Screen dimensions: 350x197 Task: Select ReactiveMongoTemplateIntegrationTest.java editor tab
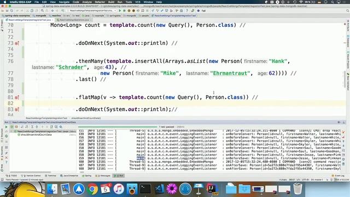pos(30,20)
